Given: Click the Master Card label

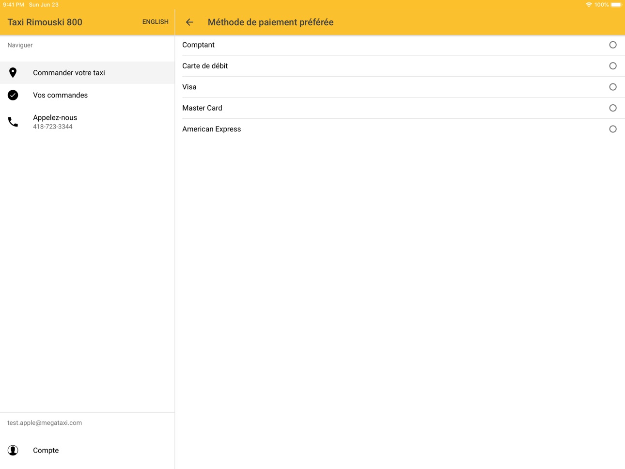Looking at the screenshot, I should pyautogui.click(x=202, y=108).
